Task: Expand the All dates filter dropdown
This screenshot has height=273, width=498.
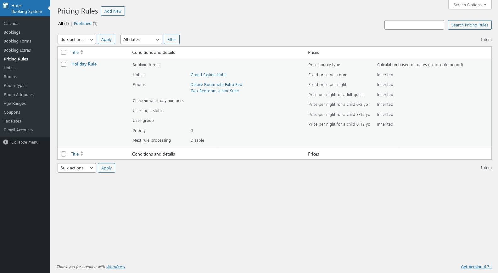Action: click(x=141, y=39)
